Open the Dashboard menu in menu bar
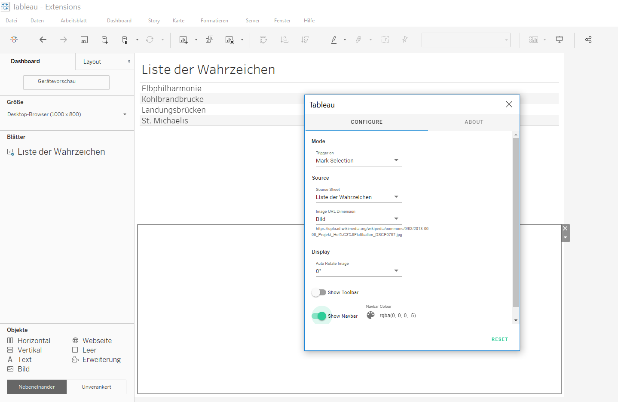This screenshot has height=402, width=618. (119, 21)
